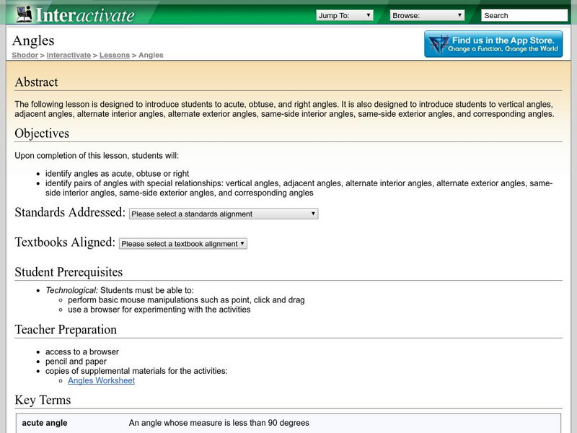Click into the Search input field

click(524, 15)
